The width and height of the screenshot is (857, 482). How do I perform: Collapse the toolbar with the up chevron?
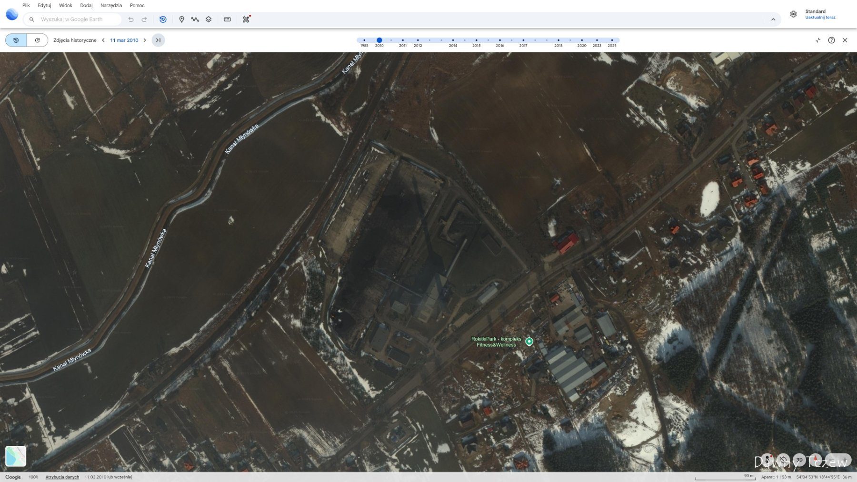point(773,20)
